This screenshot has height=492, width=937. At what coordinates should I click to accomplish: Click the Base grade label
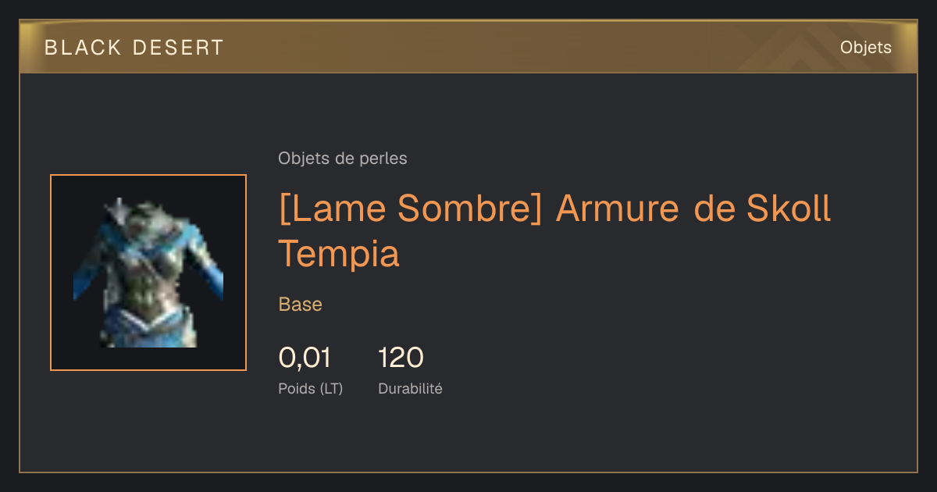301,304
